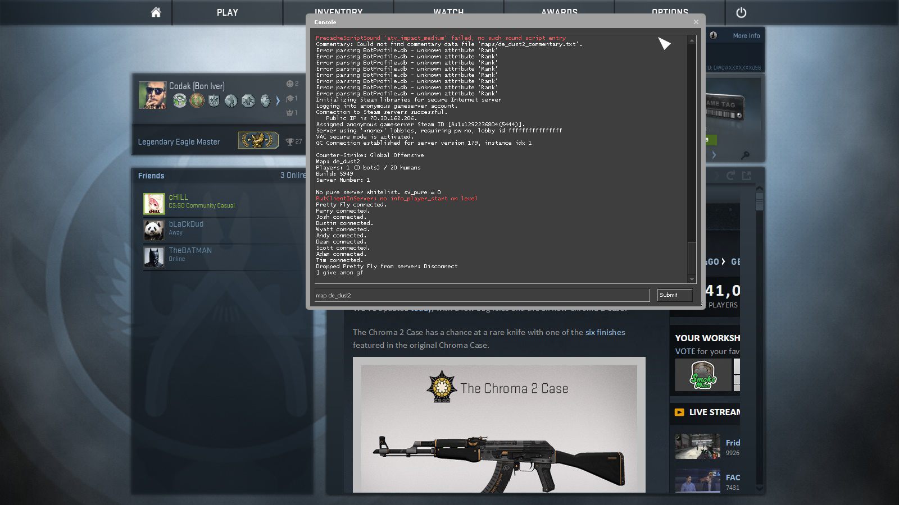Screen dimensions: 899x505
Task: Go to next store item arrow
Action: click(x=714, y=155)
